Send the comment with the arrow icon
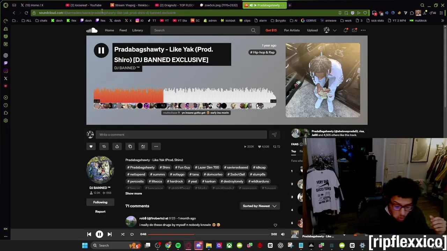This screenshot has width=447, height=251. point(274,135)
